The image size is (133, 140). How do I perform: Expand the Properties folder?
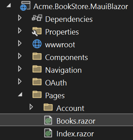click(x=20, y=31)
